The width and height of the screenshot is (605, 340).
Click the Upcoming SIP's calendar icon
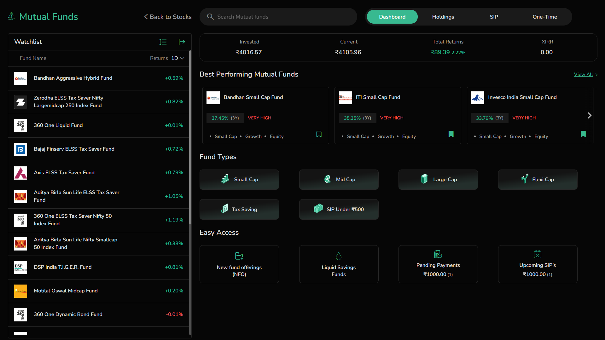[x=538, y=254]
